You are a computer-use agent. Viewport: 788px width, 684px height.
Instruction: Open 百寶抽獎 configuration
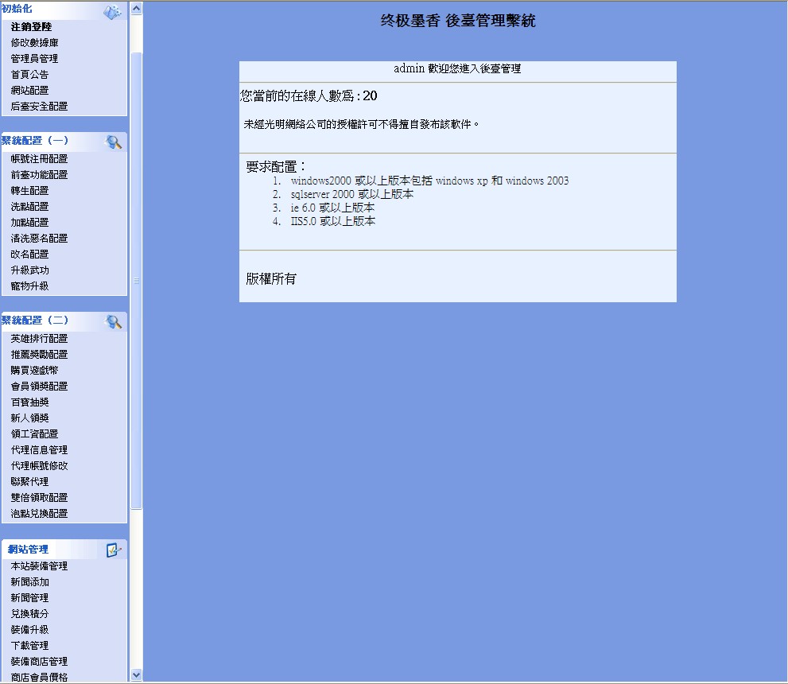29,402
